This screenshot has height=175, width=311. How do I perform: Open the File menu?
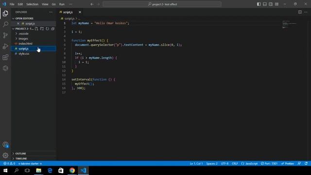tap(12, 4)
